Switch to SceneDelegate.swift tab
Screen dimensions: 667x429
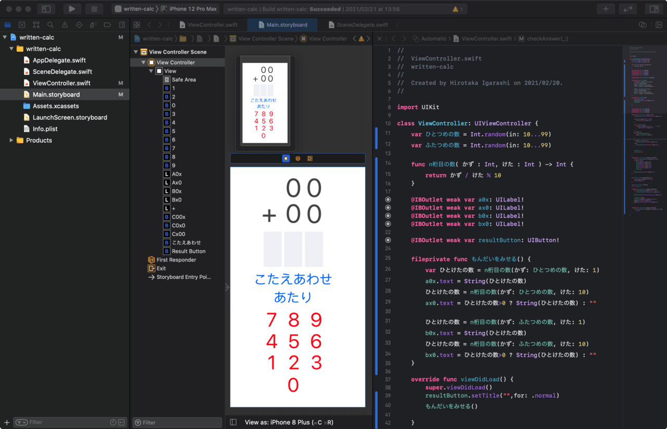pyautogui.click(x=357, y=24)
